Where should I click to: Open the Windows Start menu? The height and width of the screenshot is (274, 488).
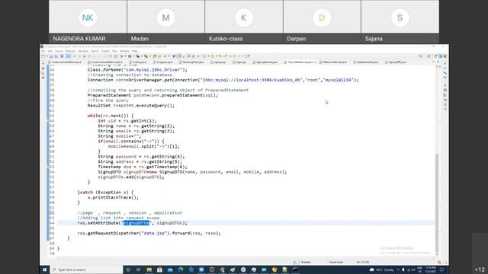click(44, 269)
